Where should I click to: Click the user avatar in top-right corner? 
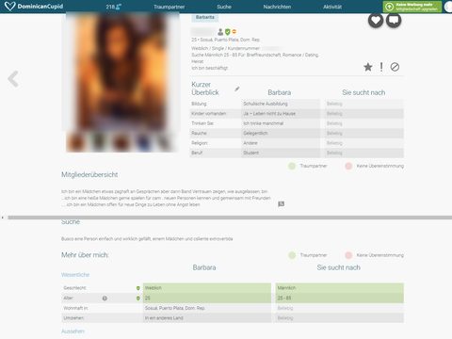point(449,7)
